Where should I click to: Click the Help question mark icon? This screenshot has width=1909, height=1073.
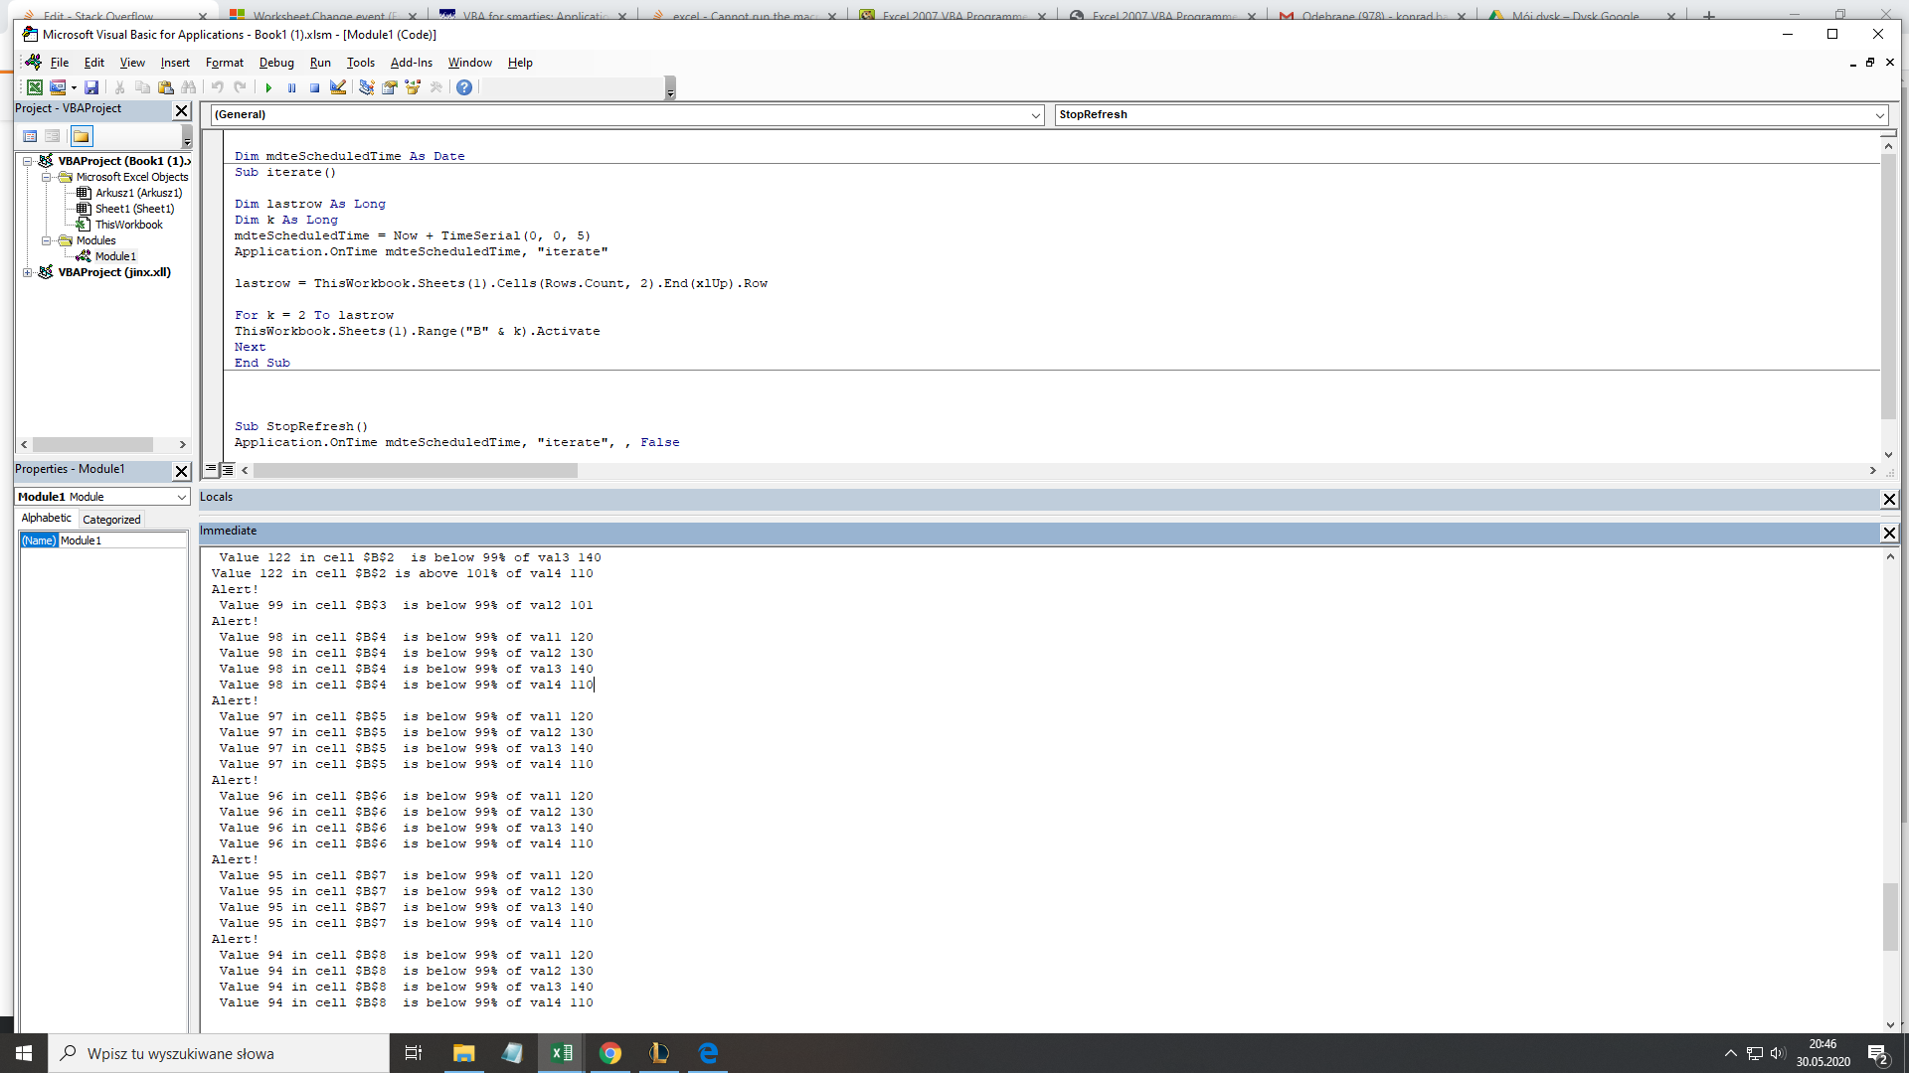pos(464,87)
